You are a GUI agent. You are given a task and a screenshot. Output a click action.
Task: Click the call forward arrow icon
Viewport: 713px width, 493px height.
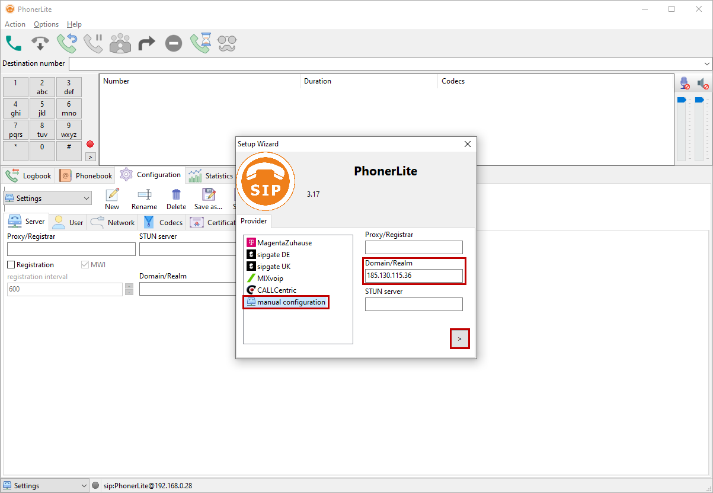tap(146, 43)
